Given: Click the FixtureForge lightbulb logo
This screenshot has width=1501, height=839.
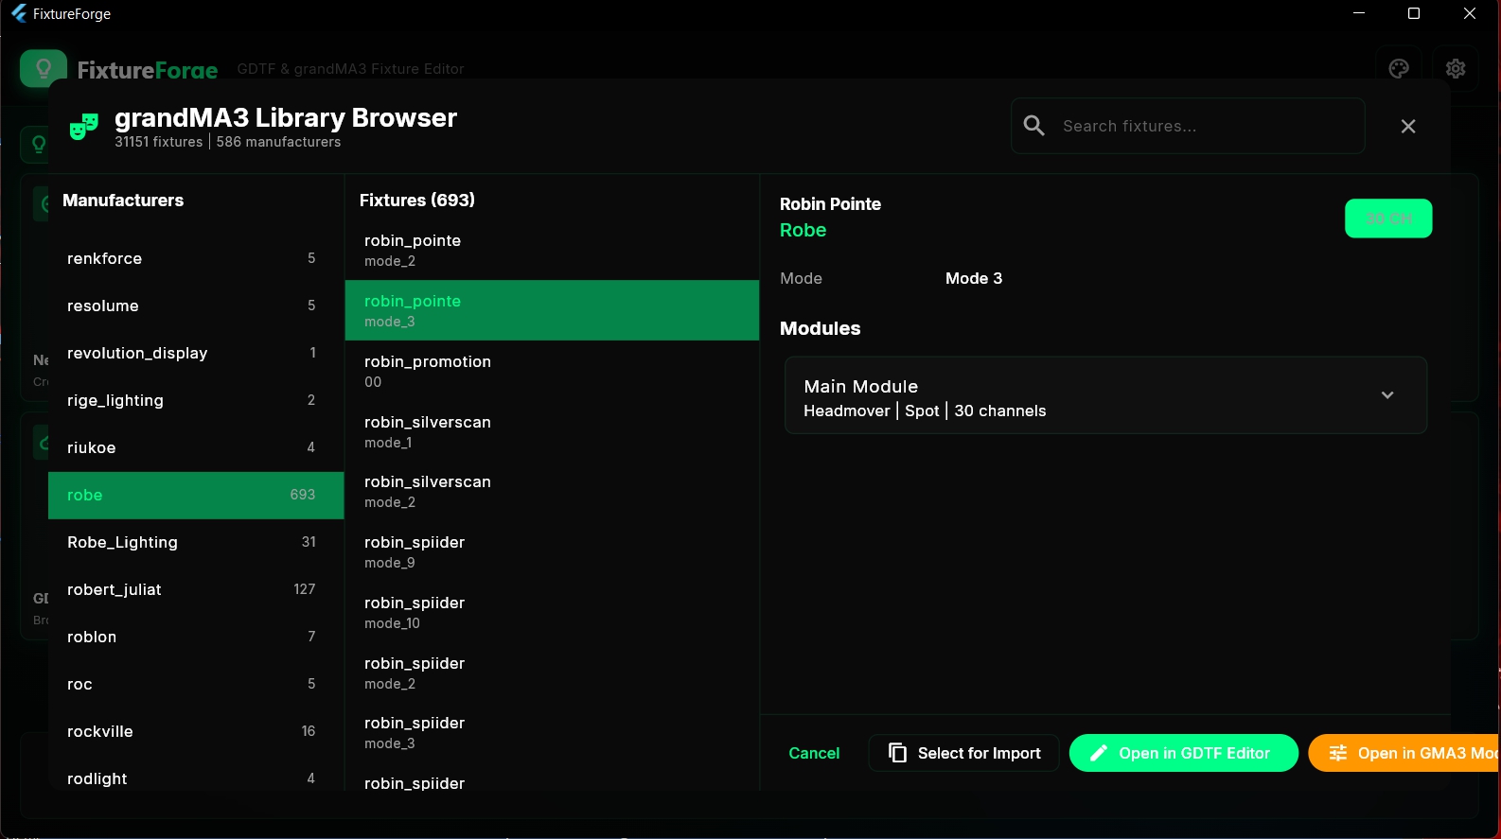Looking at the screenshot, I should click(44, 68).
